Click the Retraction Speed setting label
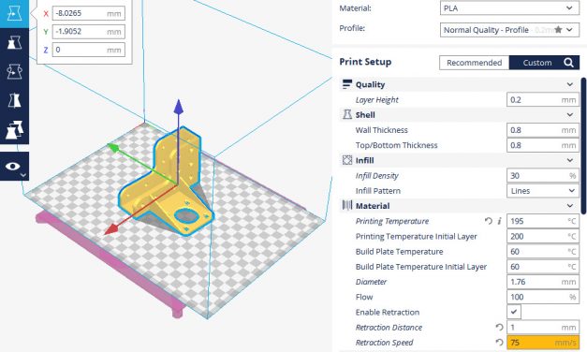The image size is (587, 352). coord(384,343)
